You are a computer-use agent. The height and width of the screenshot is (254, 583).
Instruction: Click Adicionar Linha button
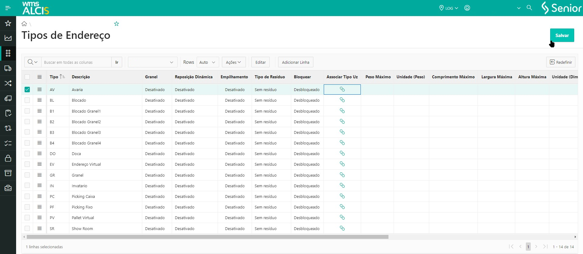coord(295,62)
